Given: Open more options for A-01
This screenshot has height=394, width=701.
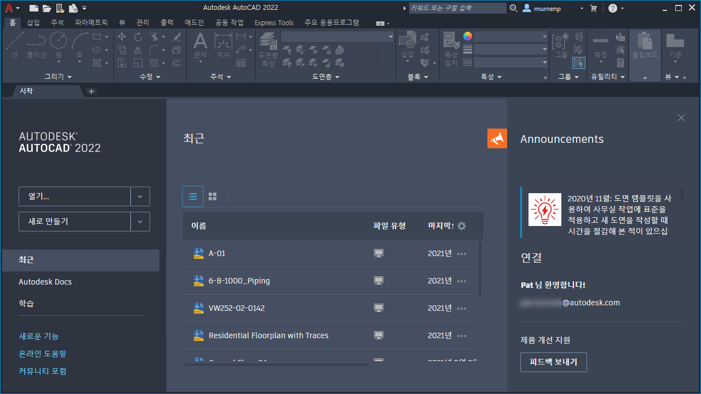Looking at the screenshot, I should coord(462,253).
